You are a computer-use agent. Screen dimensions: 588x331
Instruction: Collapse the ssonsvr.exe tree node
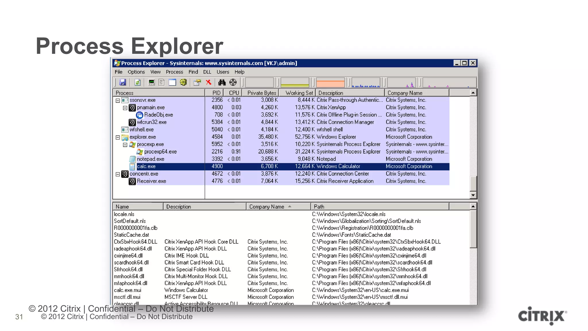[117, 101]
